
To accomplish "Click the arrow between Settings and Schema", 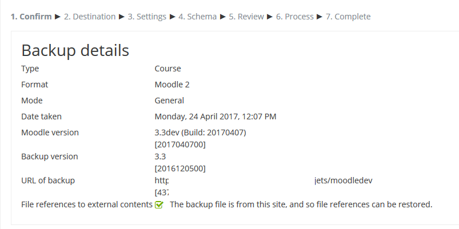I will 173,17.
